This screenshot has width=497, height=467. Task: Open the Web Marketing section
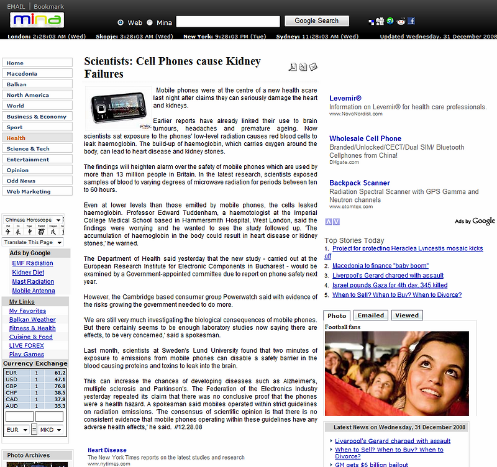pyautogui.click(x=37, y=191)
